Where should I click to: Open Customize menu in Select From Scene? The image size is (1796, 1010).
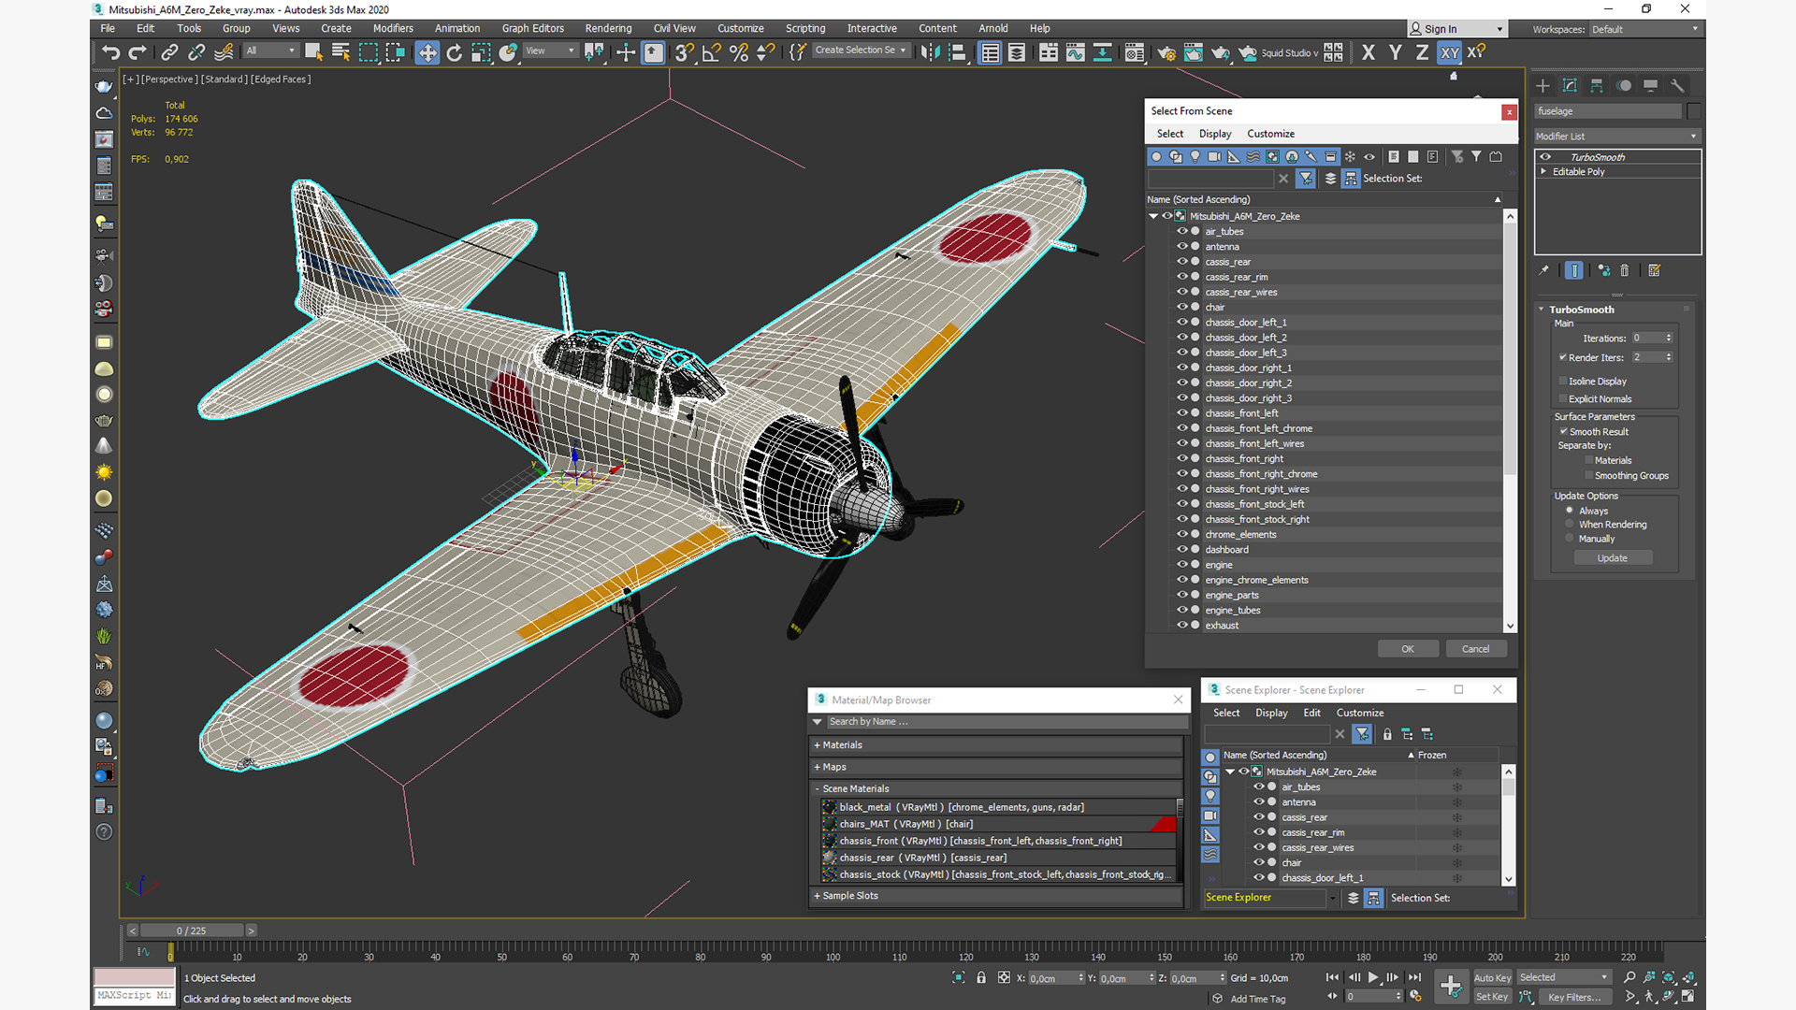[x=1270, y=134]
